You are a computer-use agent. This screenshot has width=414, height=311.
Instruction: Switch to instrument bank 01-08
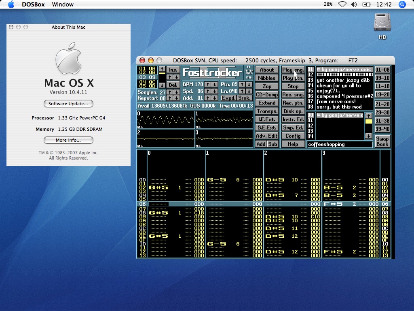click(382, 70)
